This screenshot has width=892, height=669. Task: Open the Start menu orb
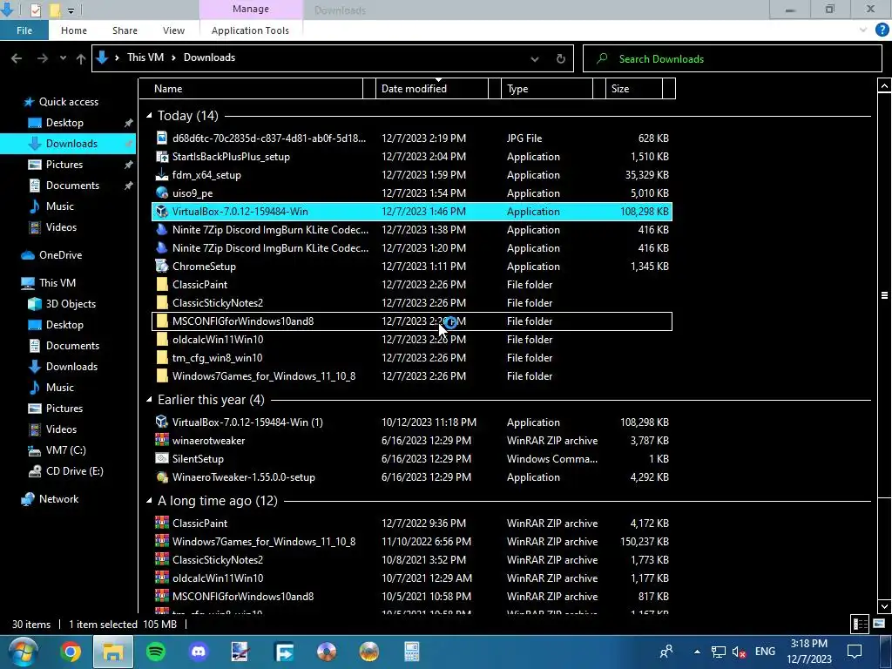[24, 652]
